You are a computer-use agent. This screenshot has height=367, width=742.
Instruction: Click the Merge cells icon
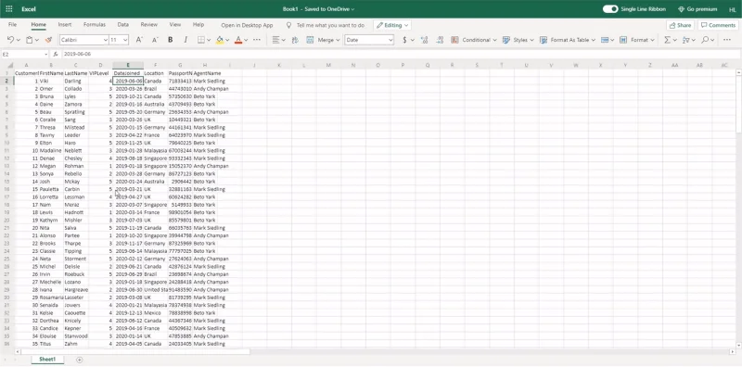[310, 40]
